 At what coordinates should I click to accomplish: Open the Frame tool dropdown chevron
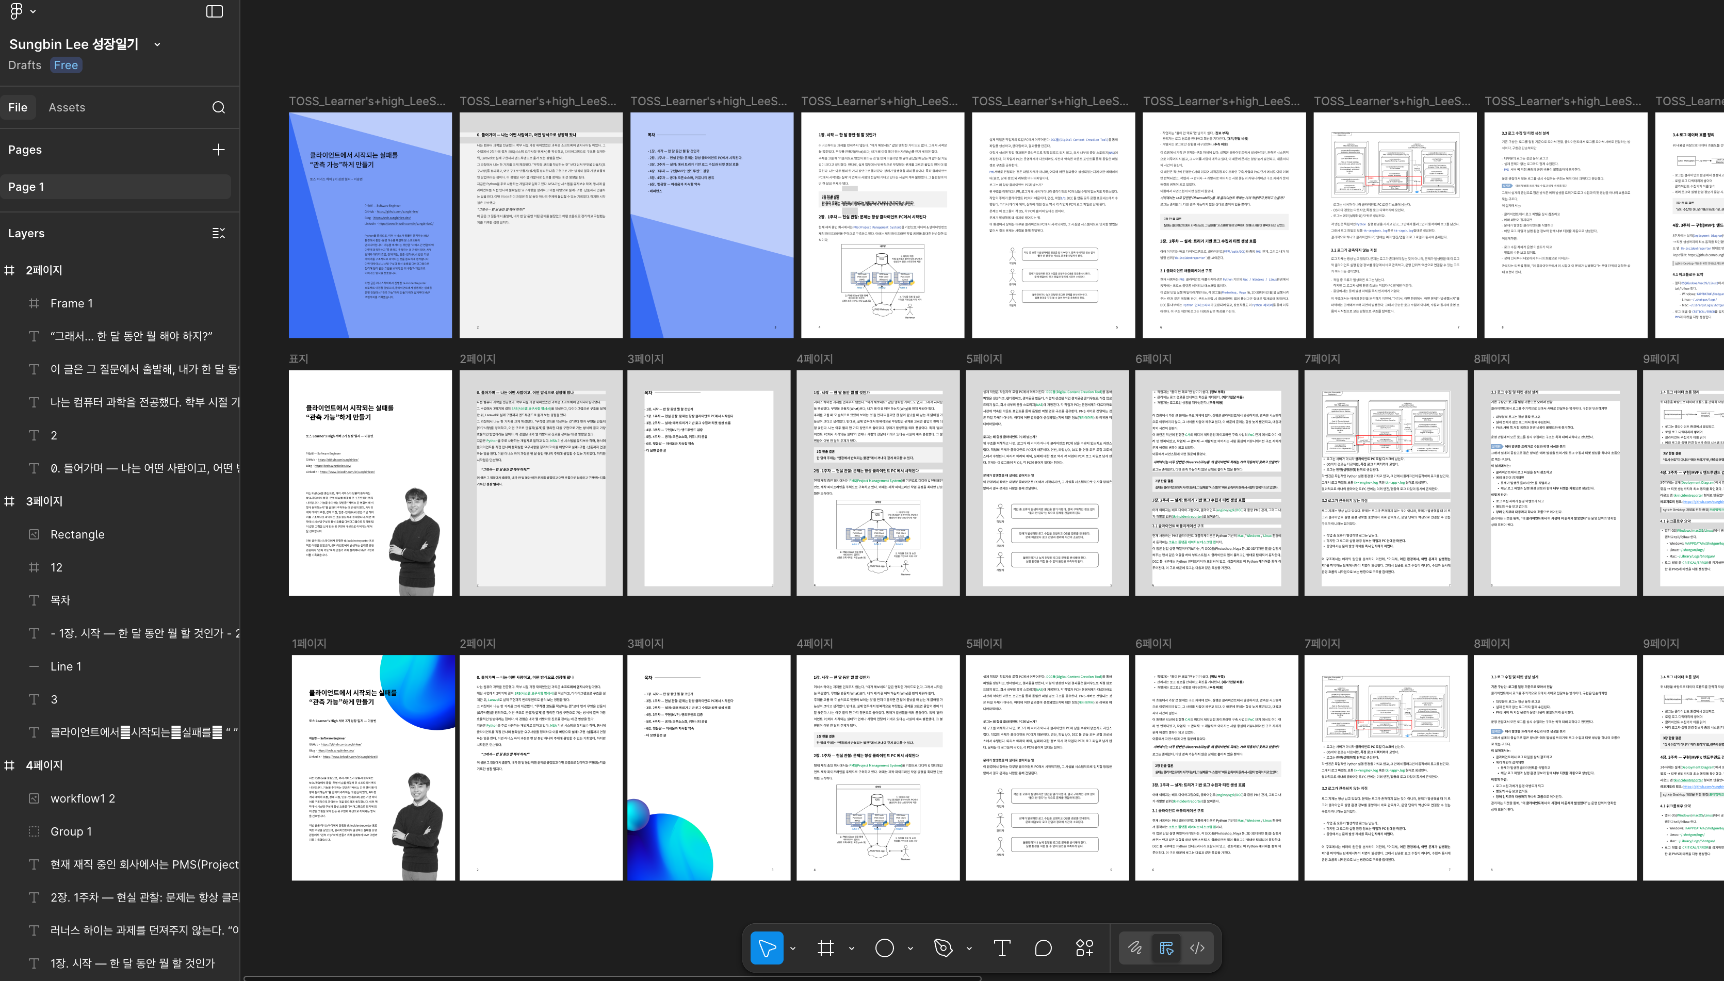click(851, 947)
